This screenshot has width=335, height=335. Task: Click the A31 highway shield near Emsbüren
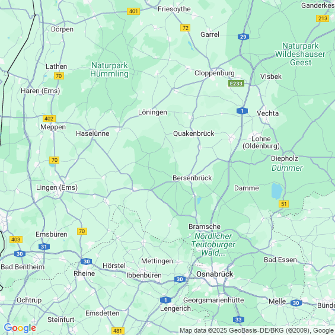(x=44, y=247)
